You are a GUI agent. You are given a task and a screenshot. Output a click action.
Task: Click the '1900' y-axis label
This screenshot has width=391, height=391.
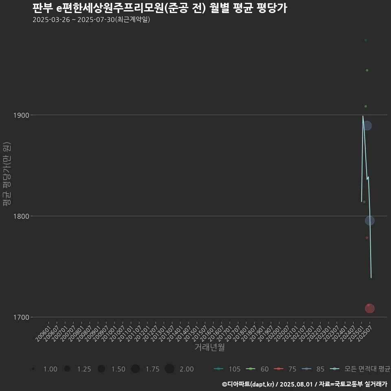[22, 115]
